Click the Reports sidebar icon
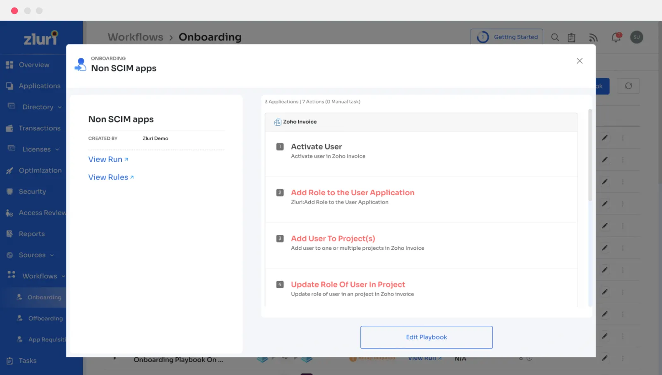662x375 pixels. pos(10,234)
